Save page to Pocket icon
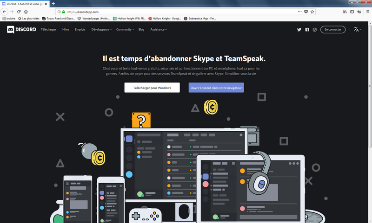 (x=306, y=12)
